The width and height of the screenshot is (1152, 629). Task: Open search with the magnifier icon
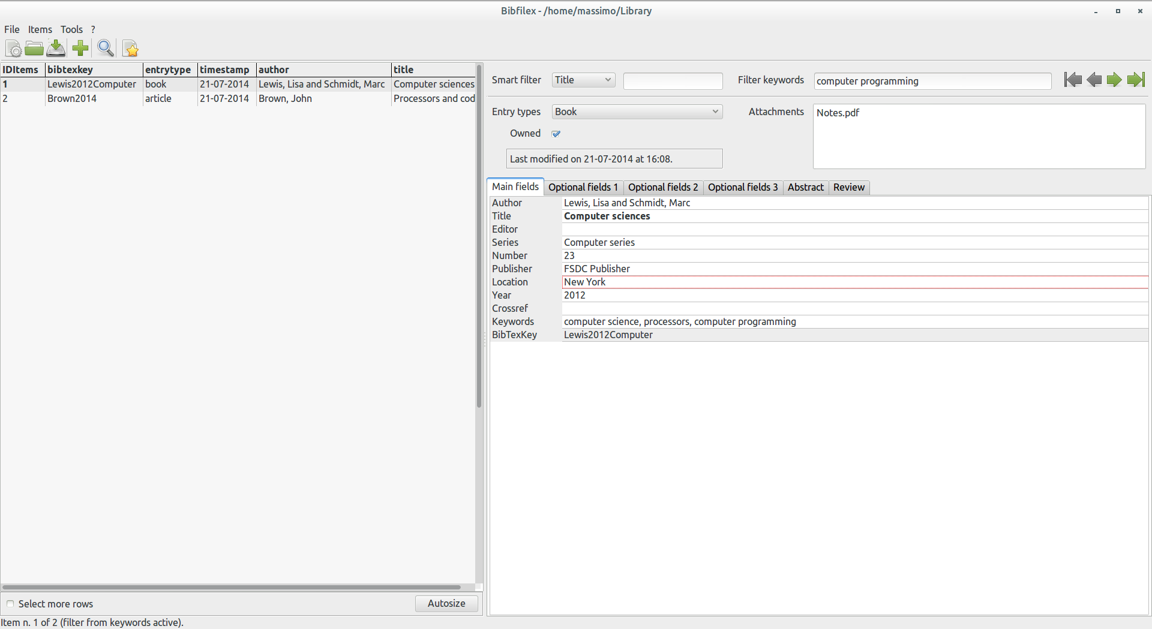coord(106,48)
